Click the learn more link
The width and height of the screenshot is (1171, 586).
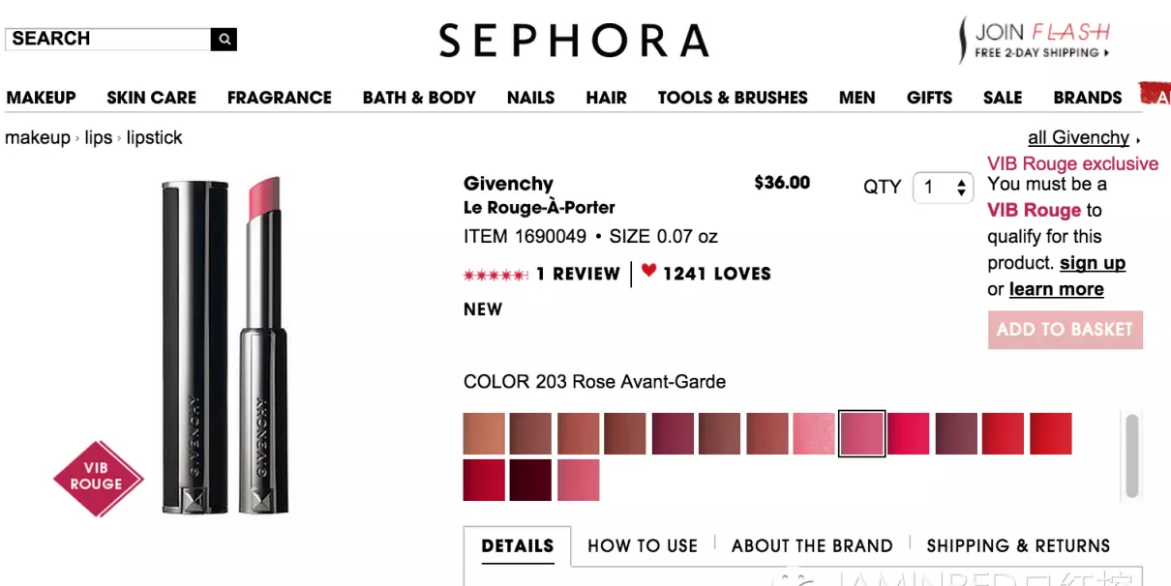point(1056,289)
